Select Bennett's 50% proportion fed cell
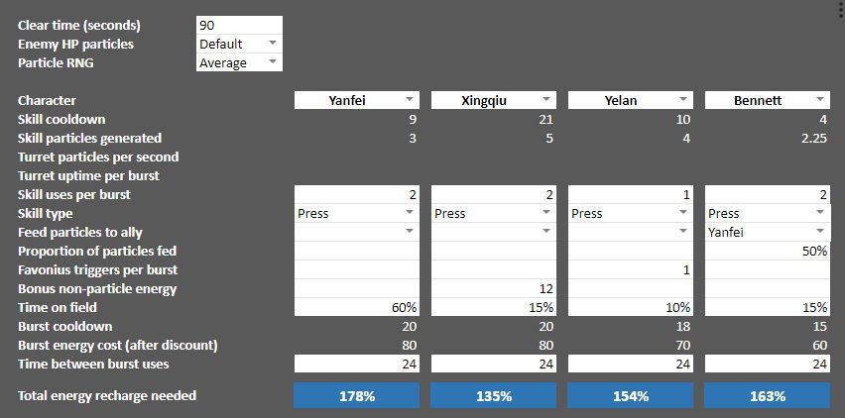 (768, 251)
